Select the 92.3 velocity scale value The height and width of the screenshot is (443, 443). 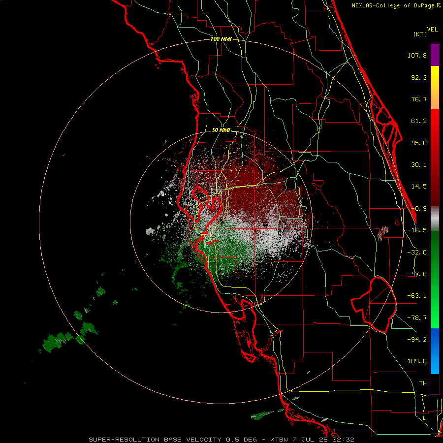click(419, 77)
